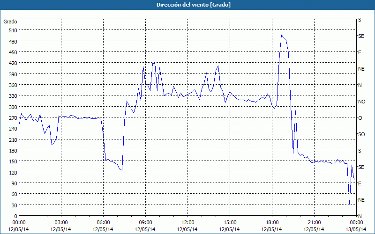This screenshot has width=375, height=234.
Task: Click the 'Dirección del viento [Grado]' chart title
Action: [x=194, y=5]
